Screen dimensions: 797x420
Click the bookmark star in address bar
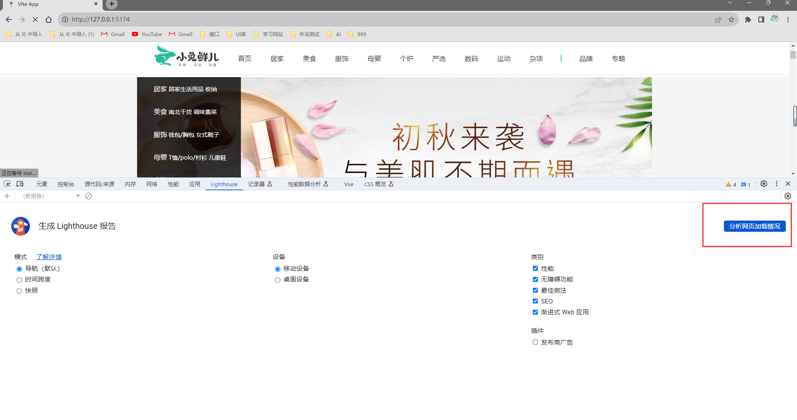pyautogui.click(x=731, y=19)
